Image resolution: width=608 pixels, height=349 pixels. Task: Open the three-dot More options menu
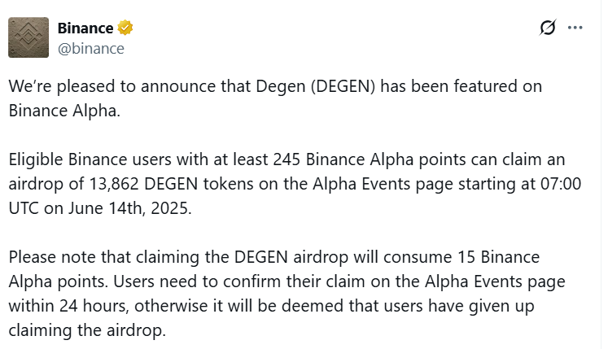[x=575, y=28]
